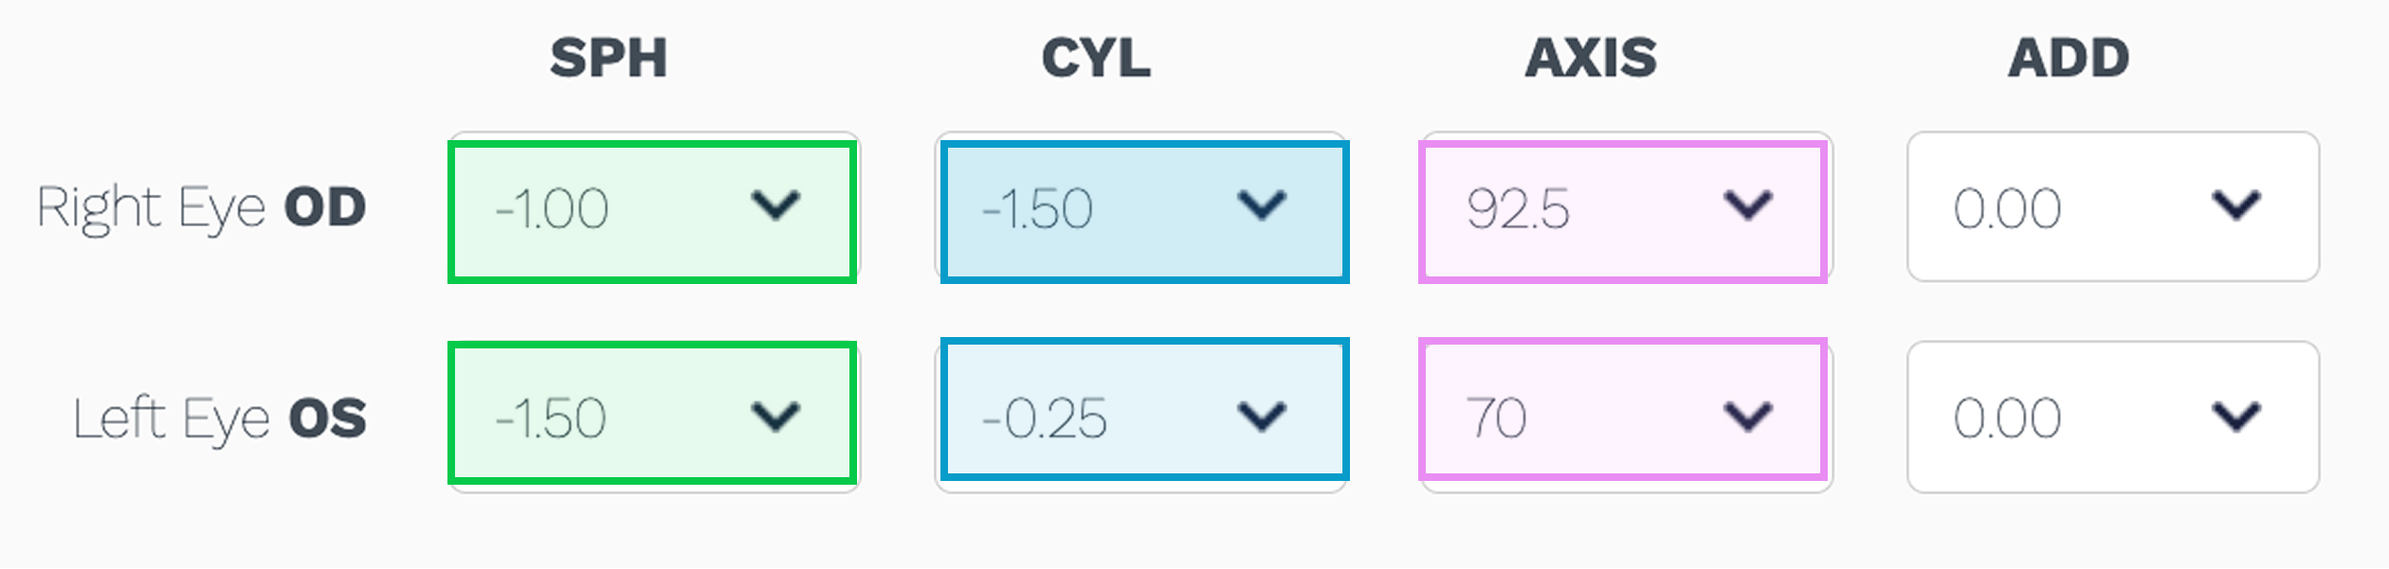2389x569 pixels.
Task: Click the chevron arrow in Right Eye ADD field
Action: 2236,204
